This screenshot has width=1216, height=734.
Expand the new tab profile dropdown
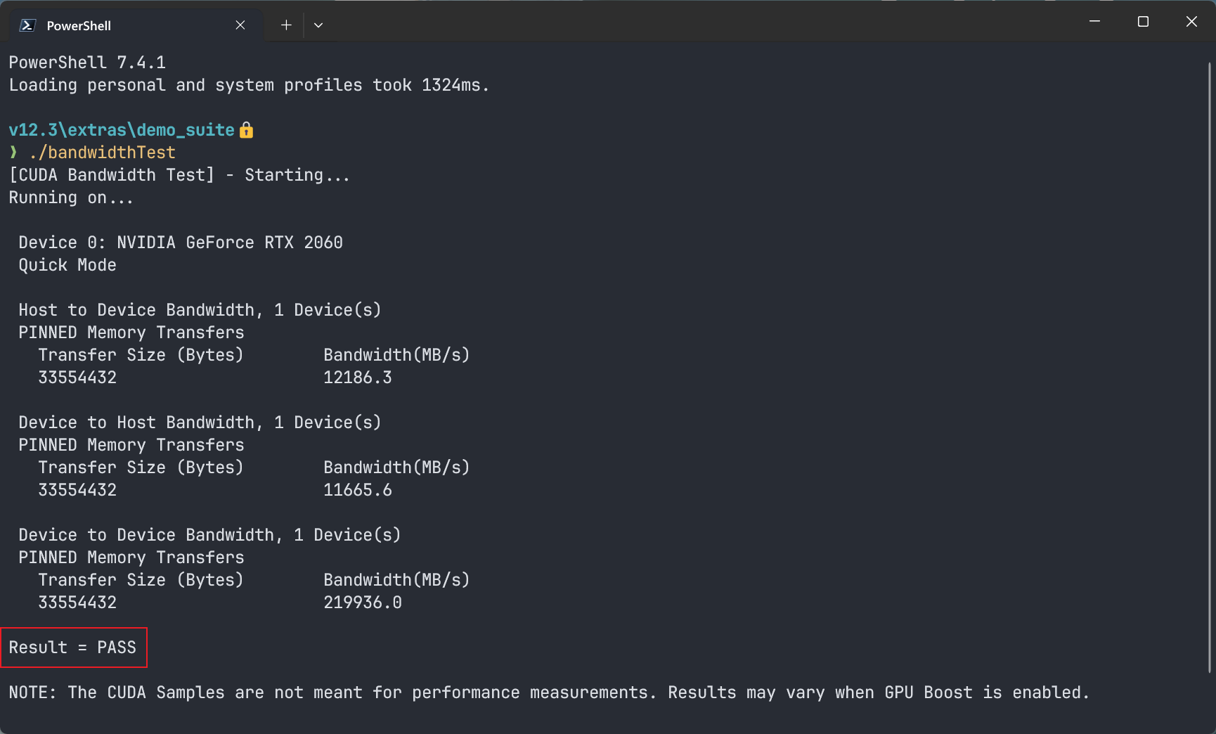[x=318, y=25]
